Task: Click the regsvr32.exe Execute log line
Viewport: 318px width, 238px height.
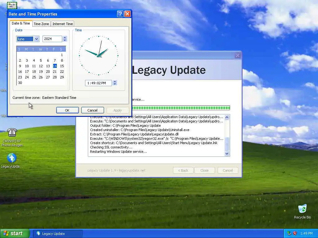Action: pyautogui.click(x=157, y=139)
